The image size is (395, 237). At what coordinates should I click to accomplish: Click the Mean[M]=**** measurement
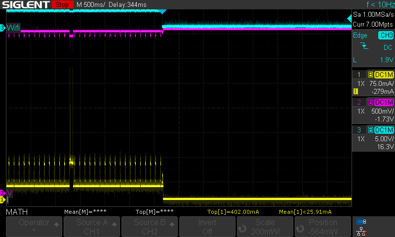click(85, 212)
